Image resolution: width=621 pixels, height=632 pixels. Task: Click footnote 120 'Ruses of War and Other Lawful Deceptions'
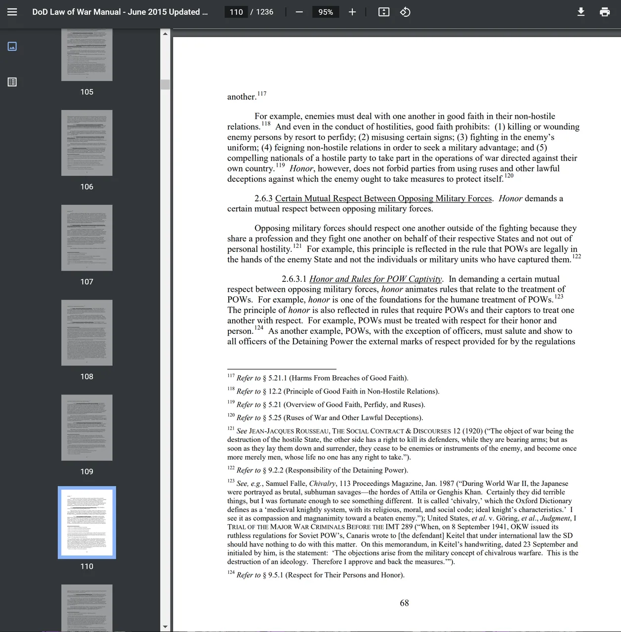[x=325, y=418]
